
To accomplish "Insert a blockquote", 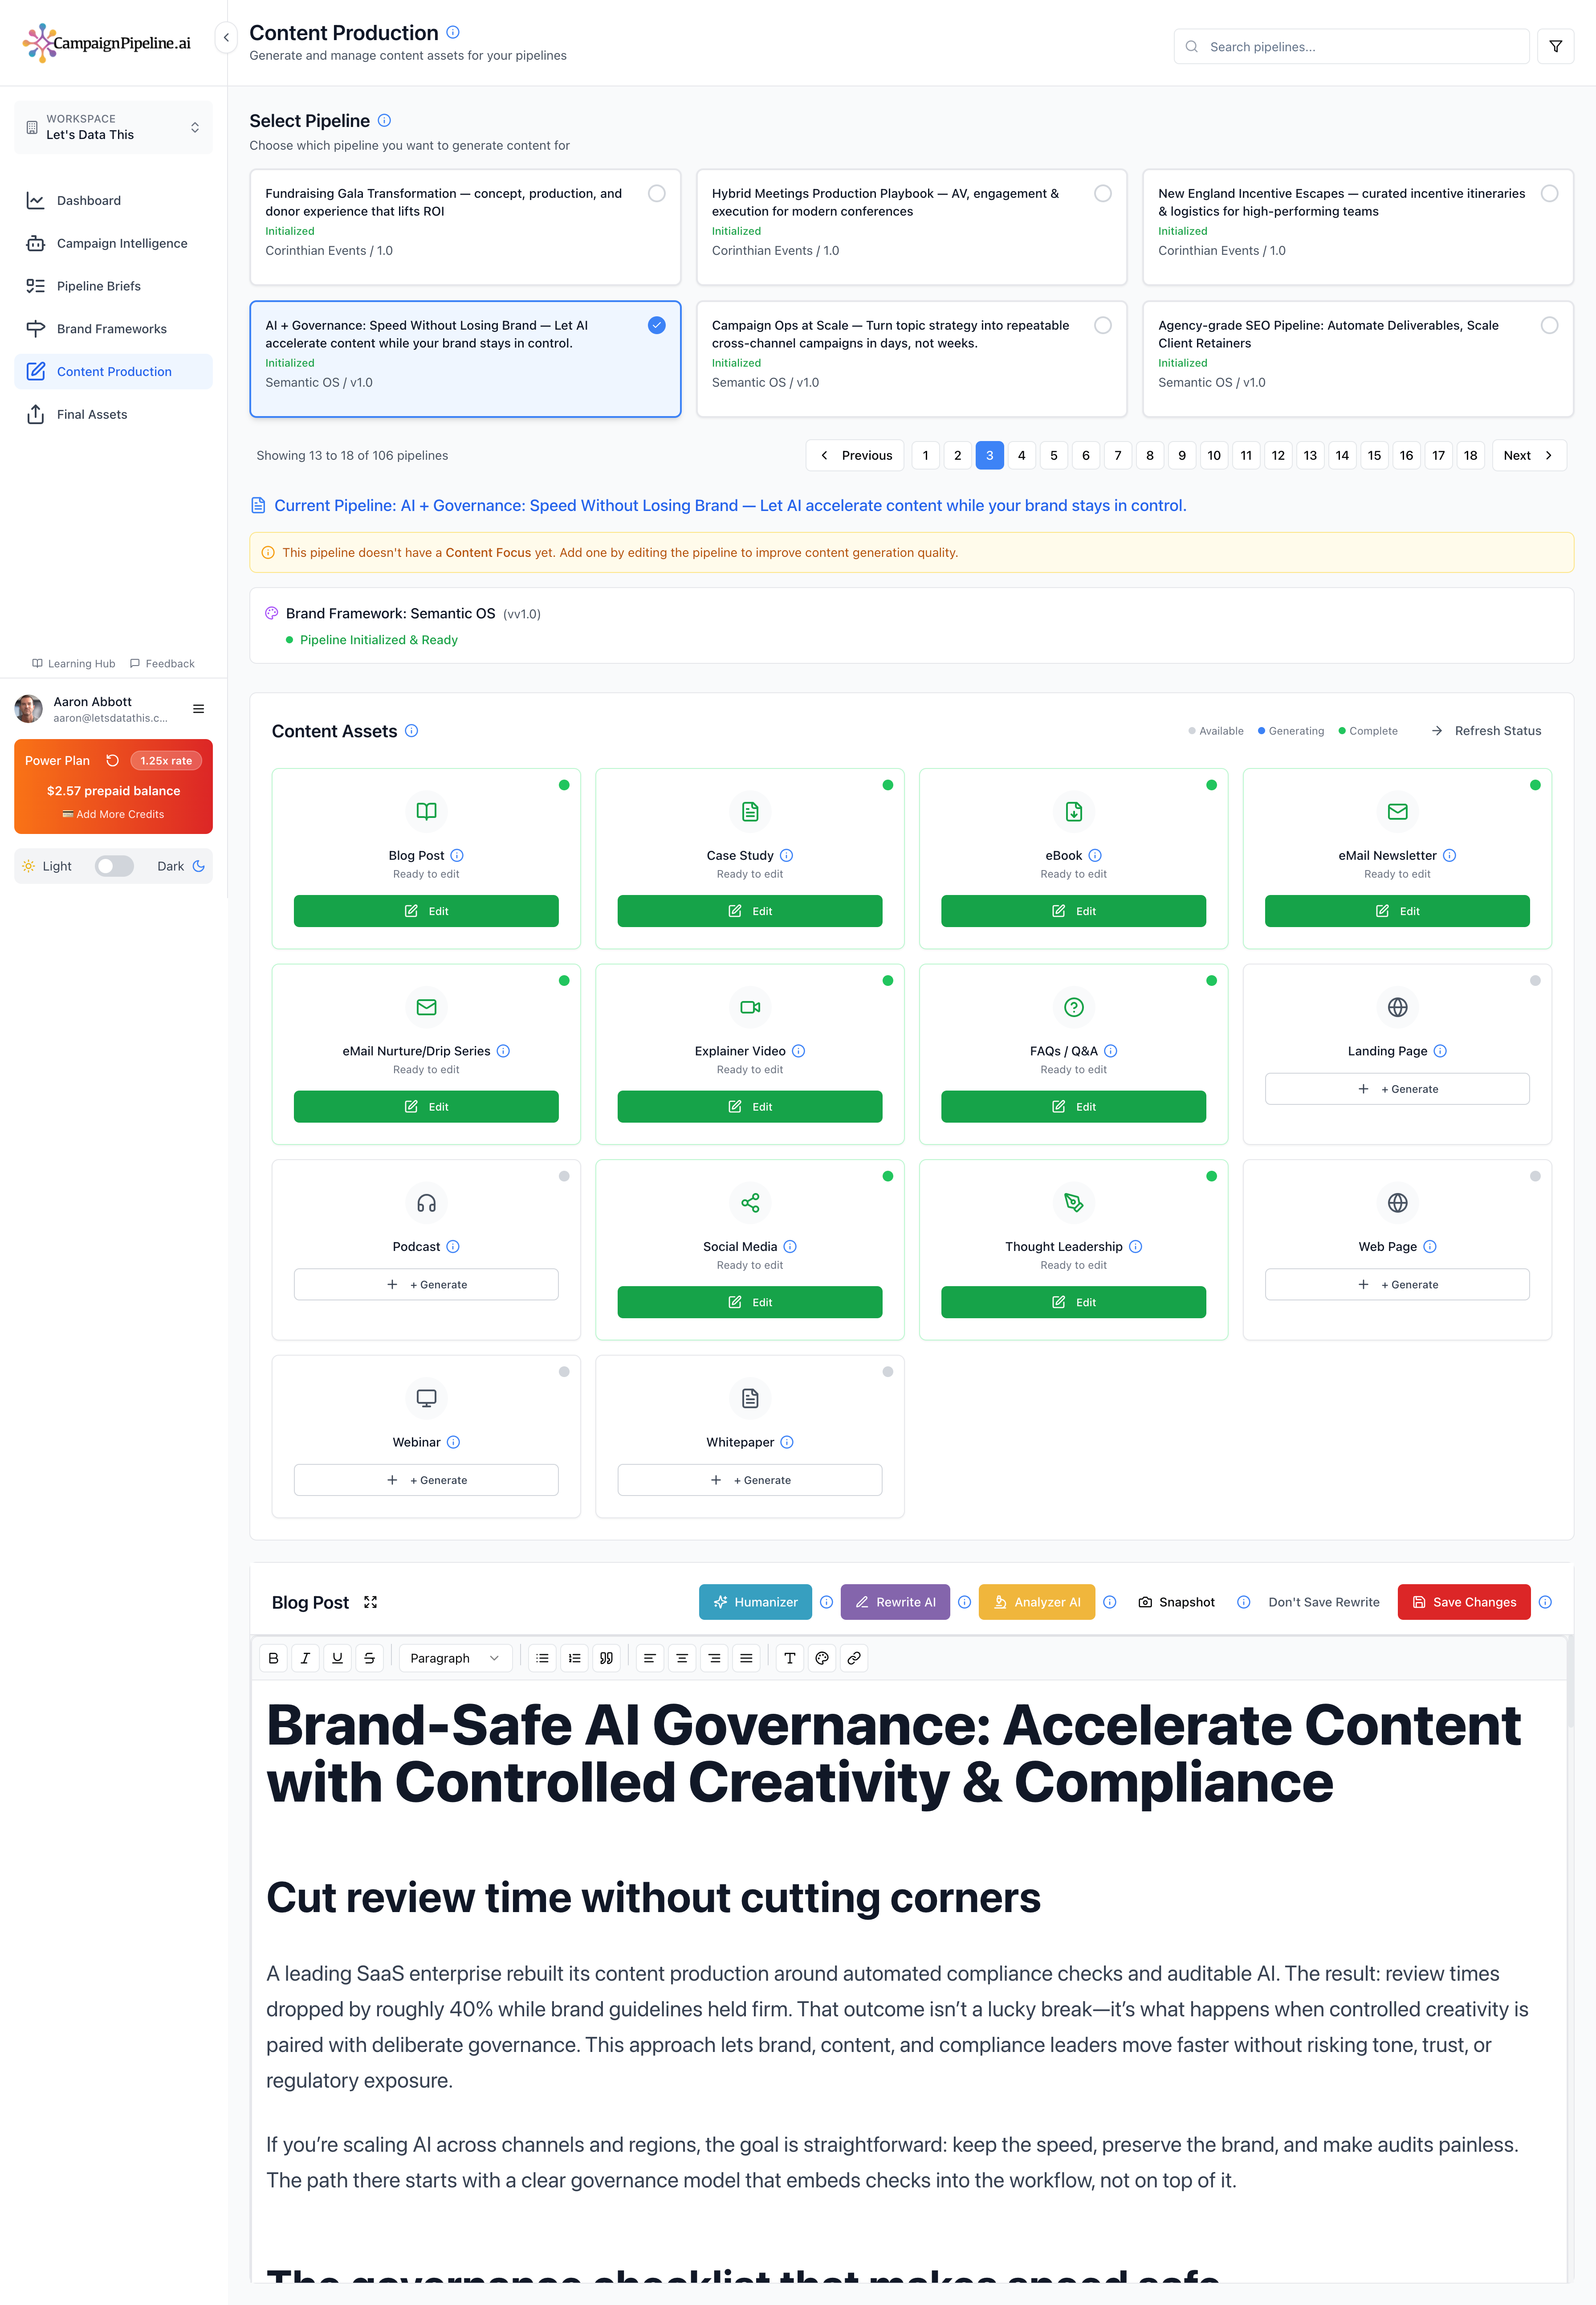I will pos(606,1658).
